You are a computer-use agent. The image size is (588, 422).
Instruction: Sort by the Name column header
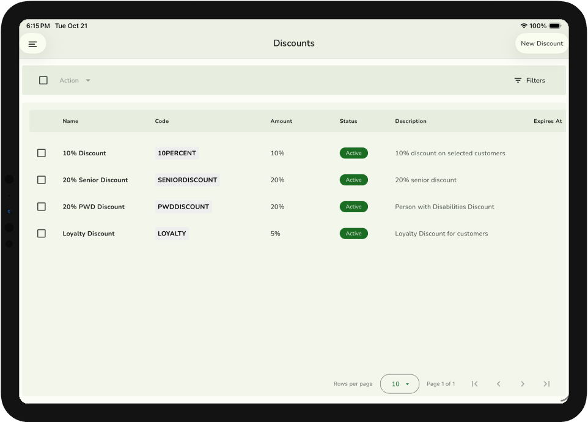(70, 121)
